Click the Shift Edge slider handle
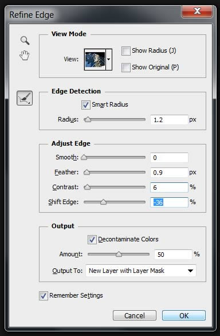 coord(103,202)
